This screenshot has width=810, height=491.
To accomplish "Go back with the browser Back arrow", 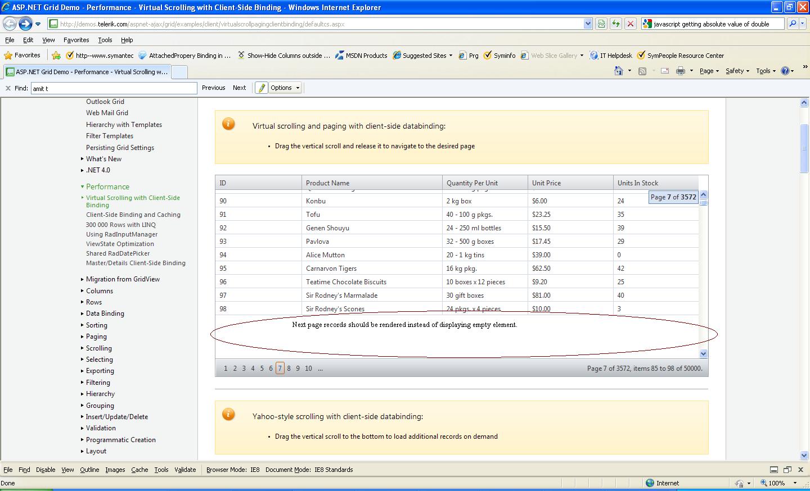I will [x=10, y=24].
